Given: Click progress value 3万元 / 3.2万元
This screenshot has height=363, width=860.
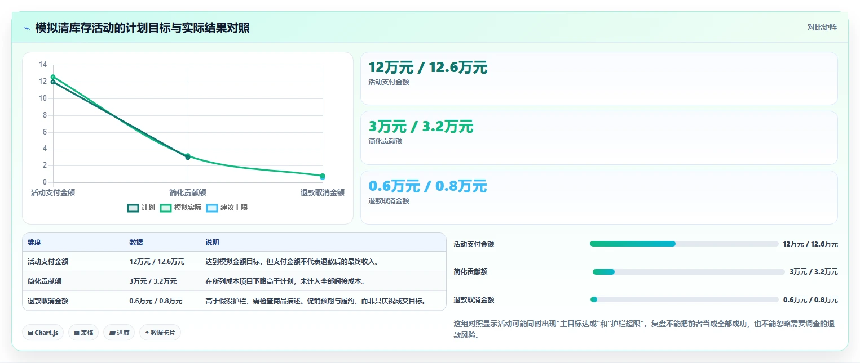Looking at the screenshot, I should [814, 272].
